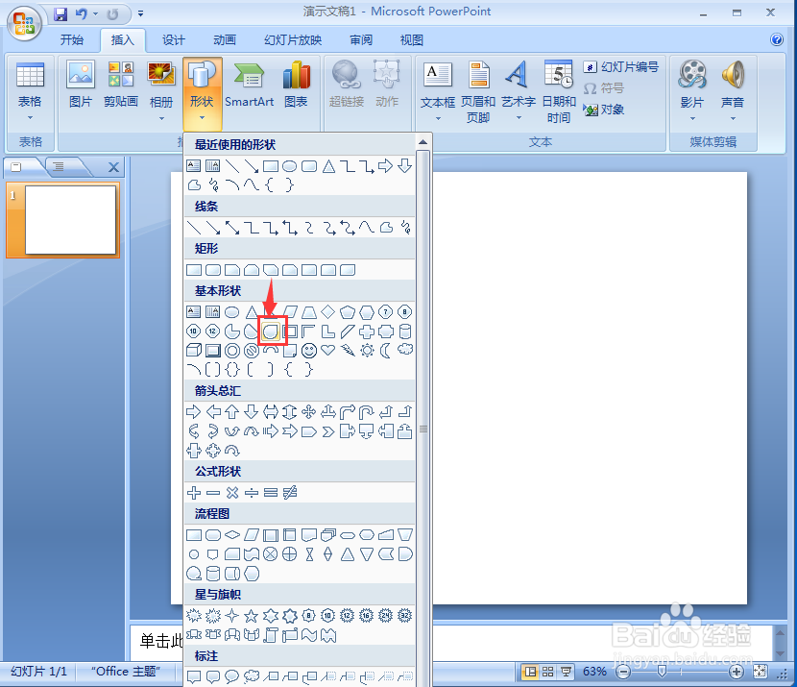Select the cross shape in basic shapes
The height and width of the screenshot is (687, 797).
(367, 331)
